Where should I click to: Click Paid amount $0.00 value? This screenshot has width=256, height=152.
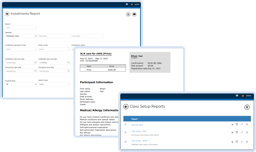(x=150, y=66)
